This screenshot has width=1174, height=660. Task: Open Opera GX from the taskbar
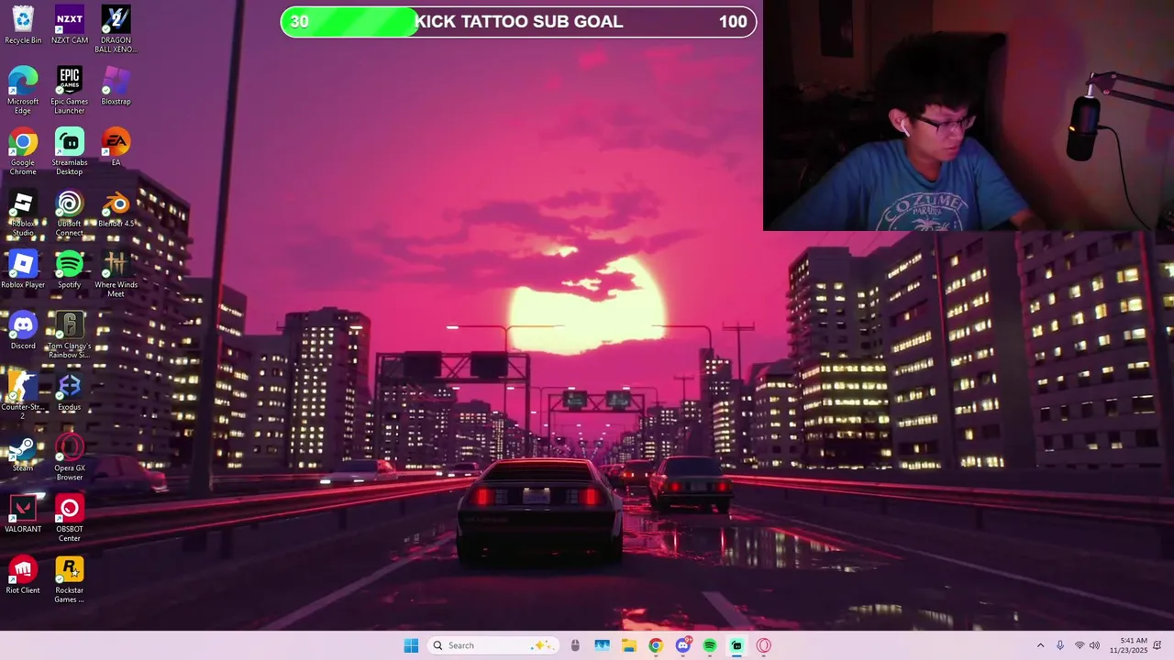click(763, 645)
